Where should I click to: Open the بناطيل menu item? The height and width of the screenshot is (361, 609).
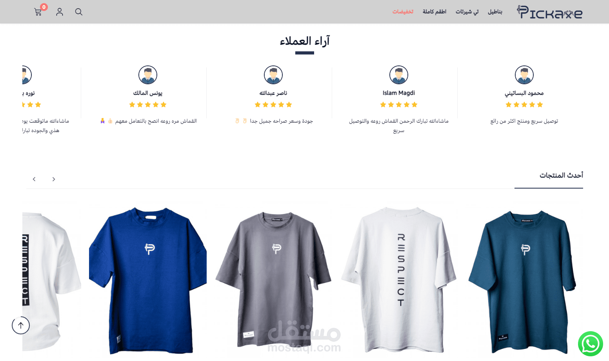coord(495,12)
